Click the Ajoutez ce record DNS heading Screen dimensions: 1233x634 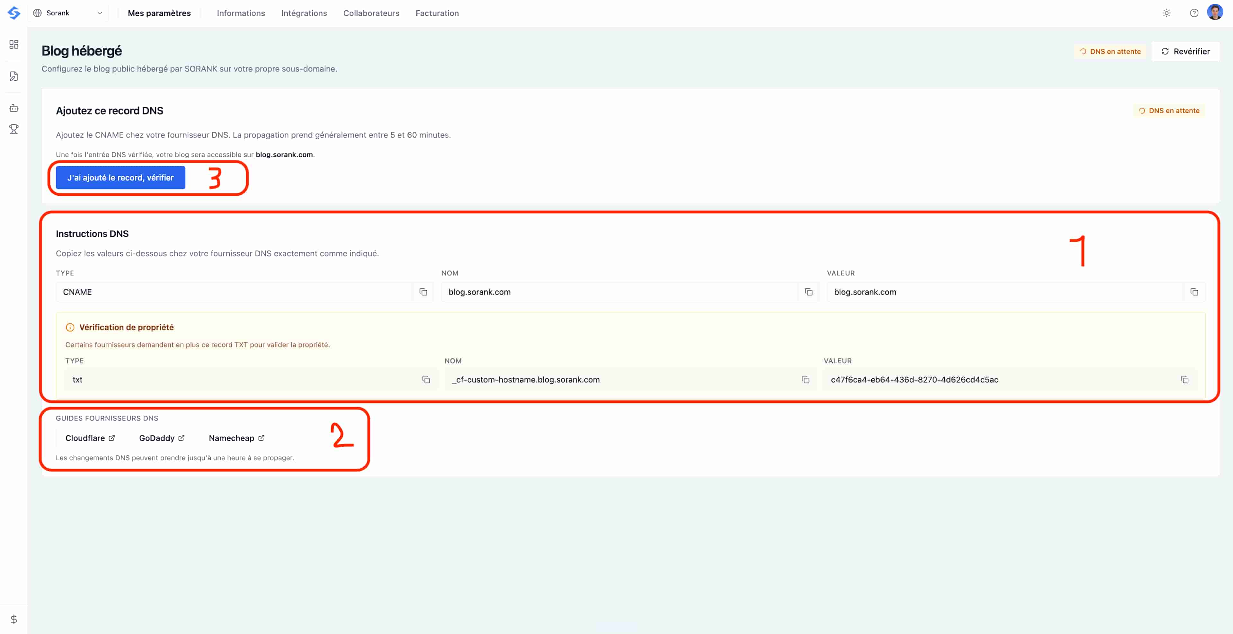[110, 110]
